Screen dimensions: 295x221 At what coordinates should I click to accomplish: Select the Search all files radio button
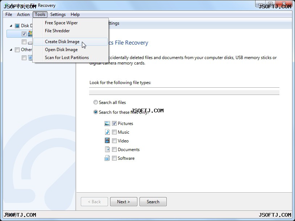(x=96, y=102)
